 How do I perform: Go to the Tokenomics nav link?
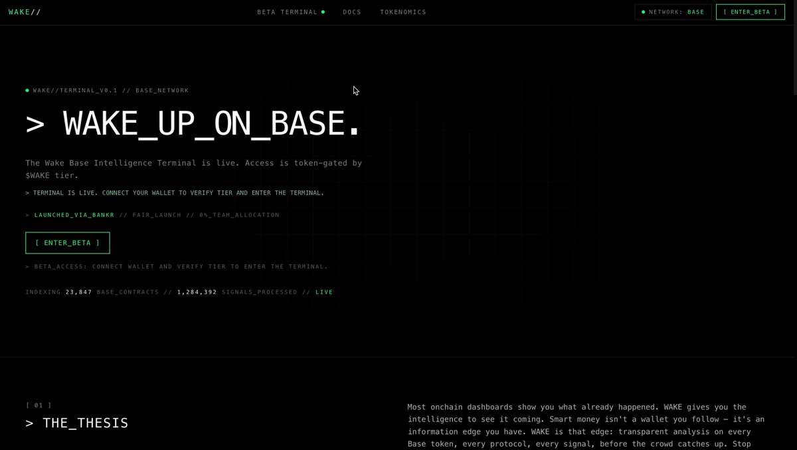pos(403,12)
